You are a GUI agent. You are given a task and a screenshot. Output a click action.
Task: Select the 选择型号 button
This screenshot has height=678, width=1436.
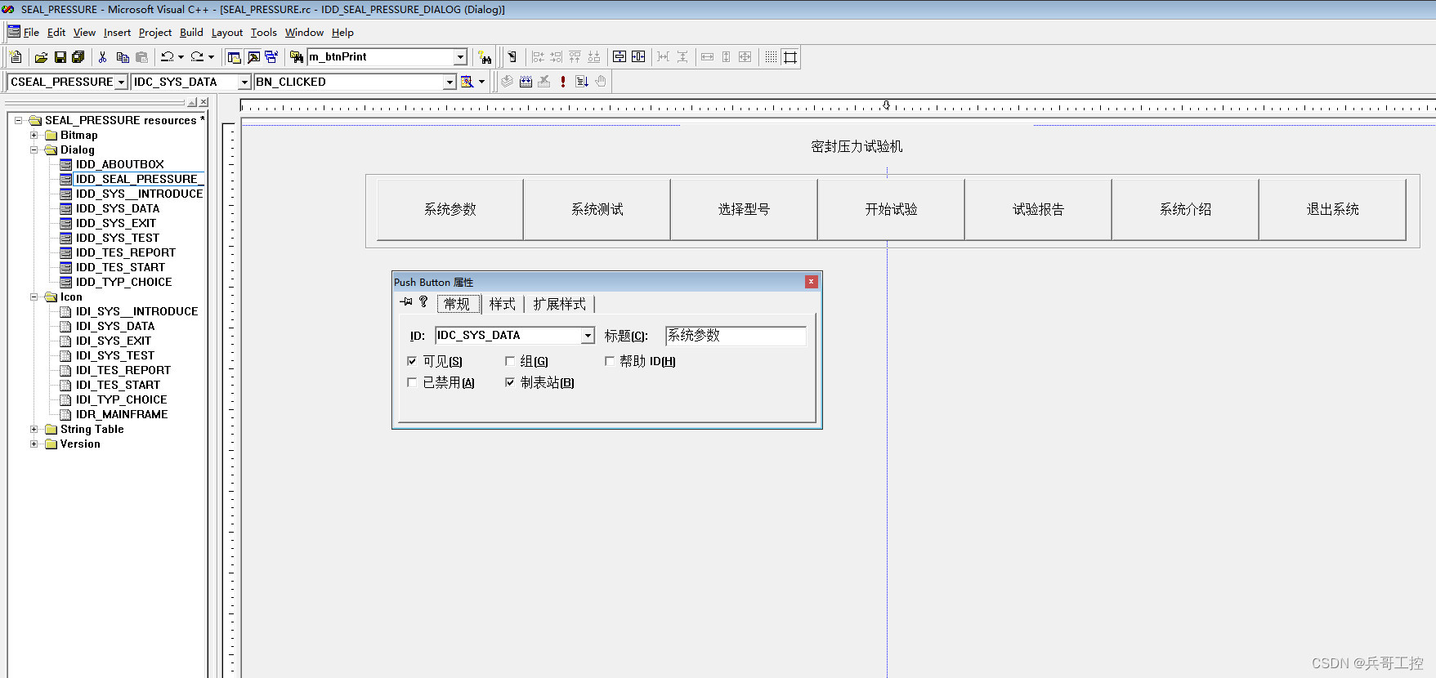pos(745,209)
